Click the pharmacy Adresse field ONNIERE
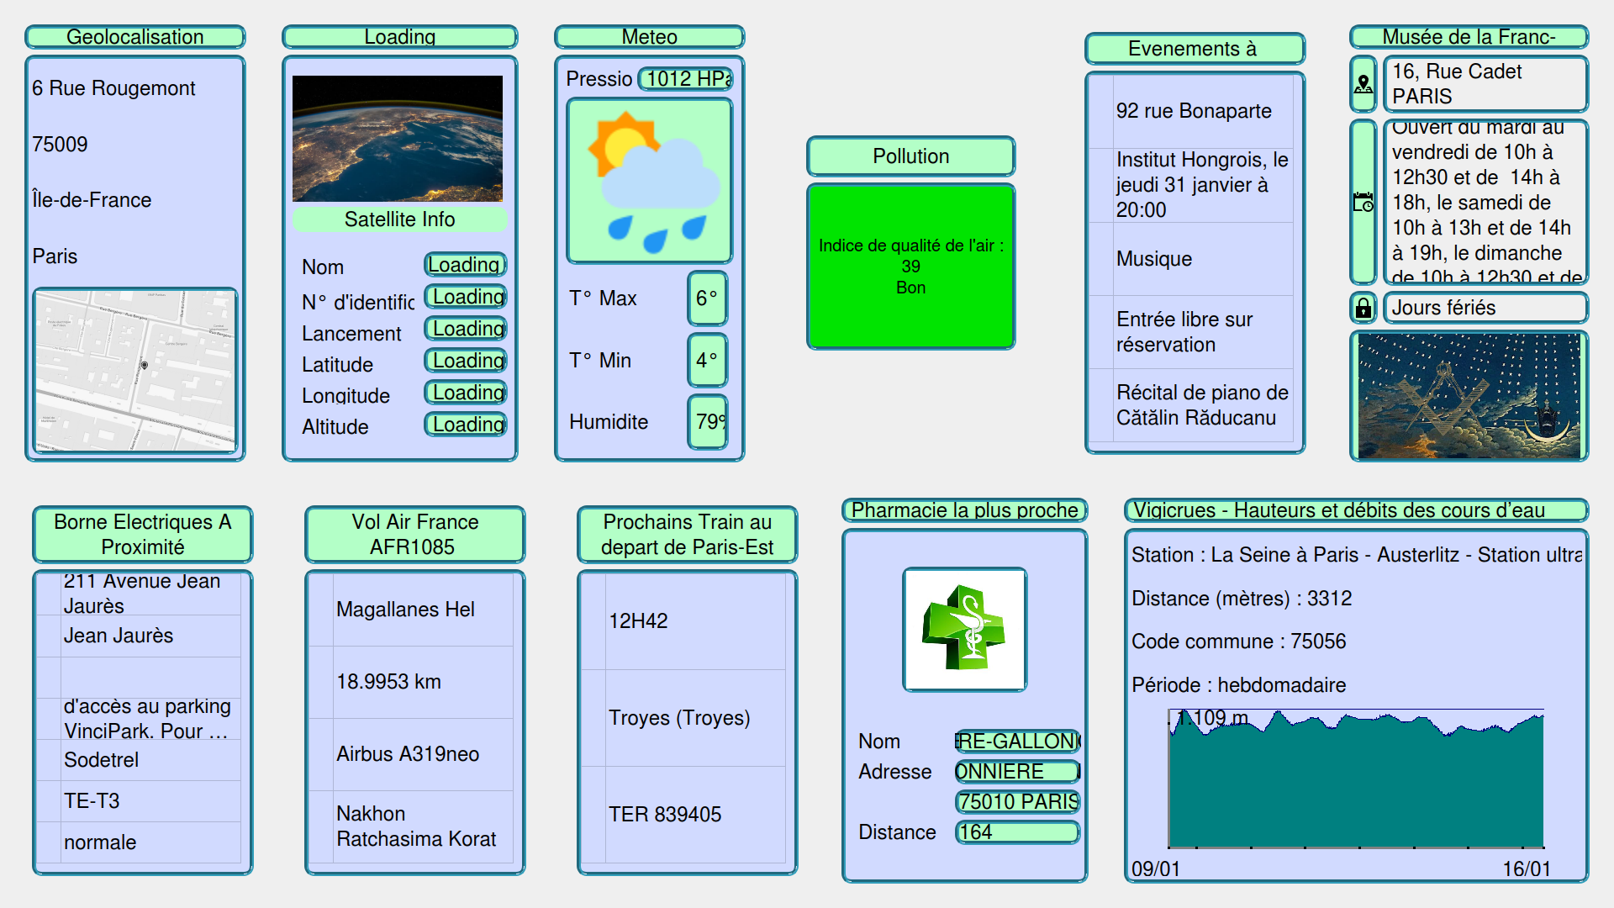1614x908 pixels. 1017,772
